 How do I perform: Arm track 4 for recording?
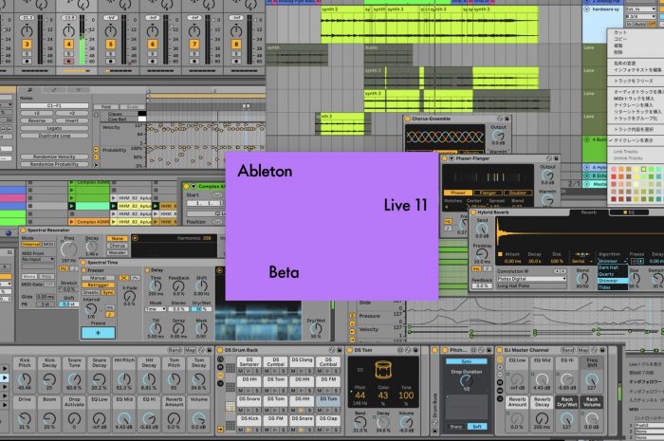(x=68, y=62)
